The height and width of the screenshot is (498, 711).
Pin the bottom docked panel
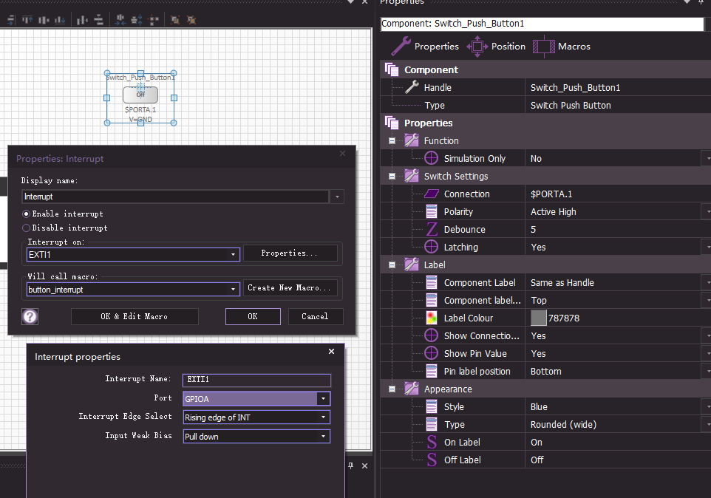[351, 465]
